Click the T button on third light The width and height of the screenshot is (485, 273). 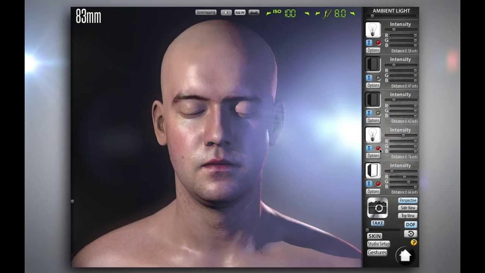369,113
